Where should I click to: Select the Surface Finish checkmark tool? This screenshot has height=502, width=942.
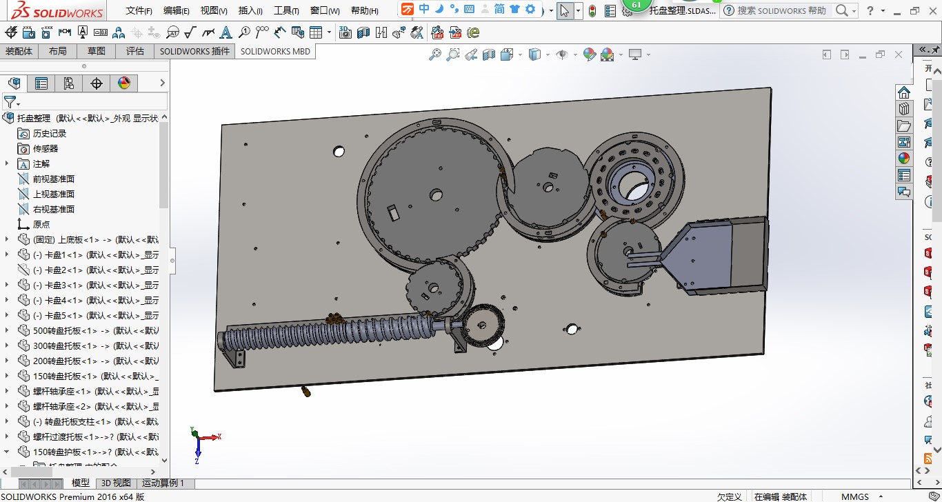[x=190, y=32]
